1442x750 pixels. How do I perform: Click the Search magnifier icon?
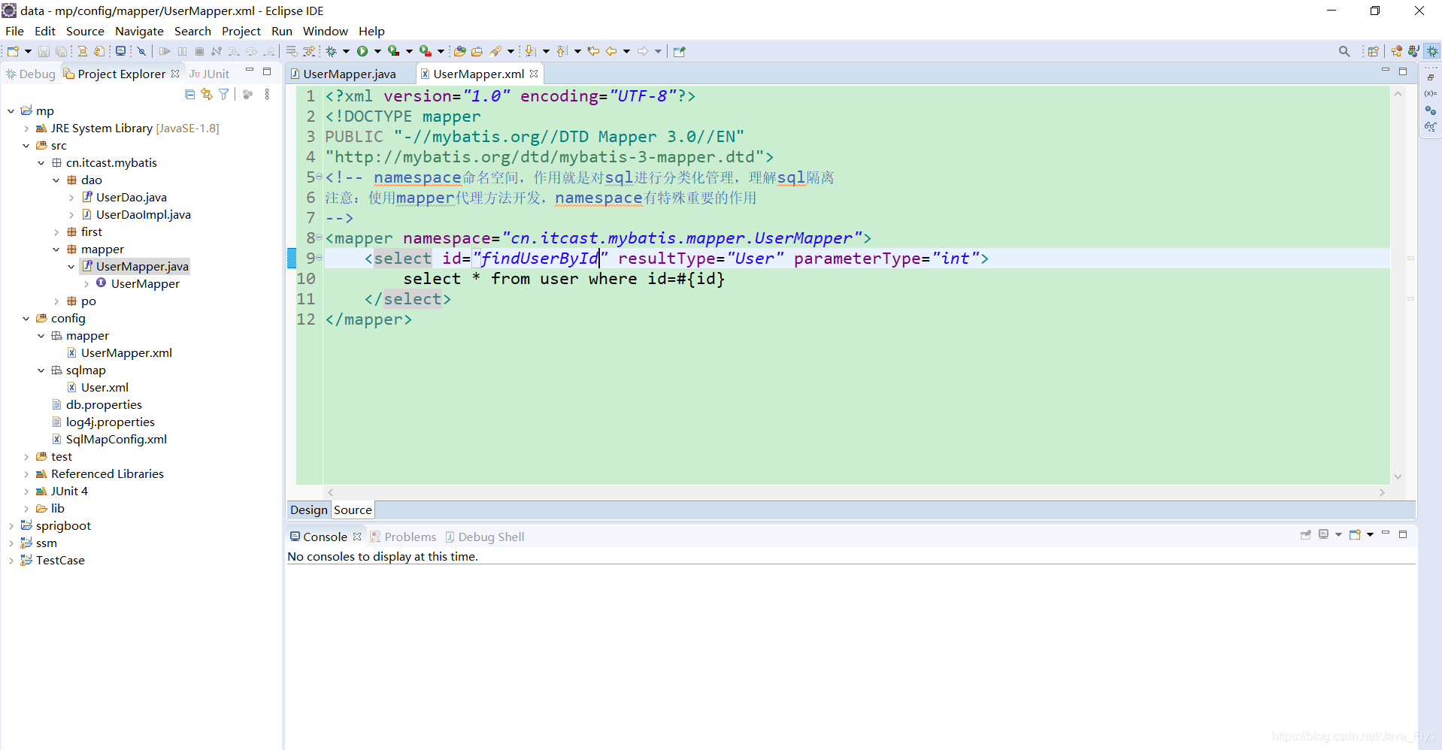[1344, 51]
